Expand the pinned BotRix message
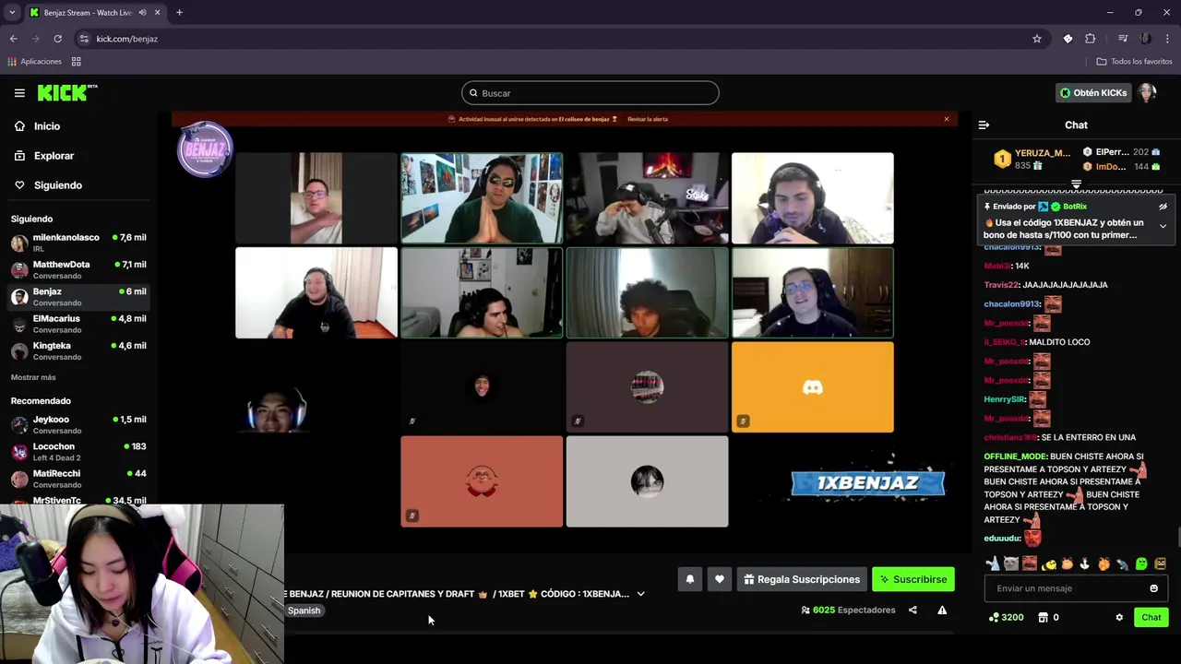This screenshot has height=664, width=1181. coord(1163,226)
